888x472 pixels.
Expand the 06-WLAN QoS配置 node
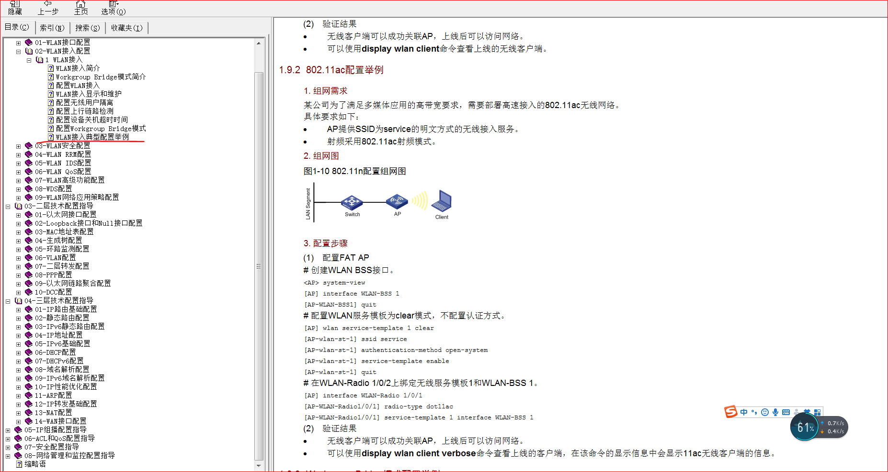pos(18,172)
